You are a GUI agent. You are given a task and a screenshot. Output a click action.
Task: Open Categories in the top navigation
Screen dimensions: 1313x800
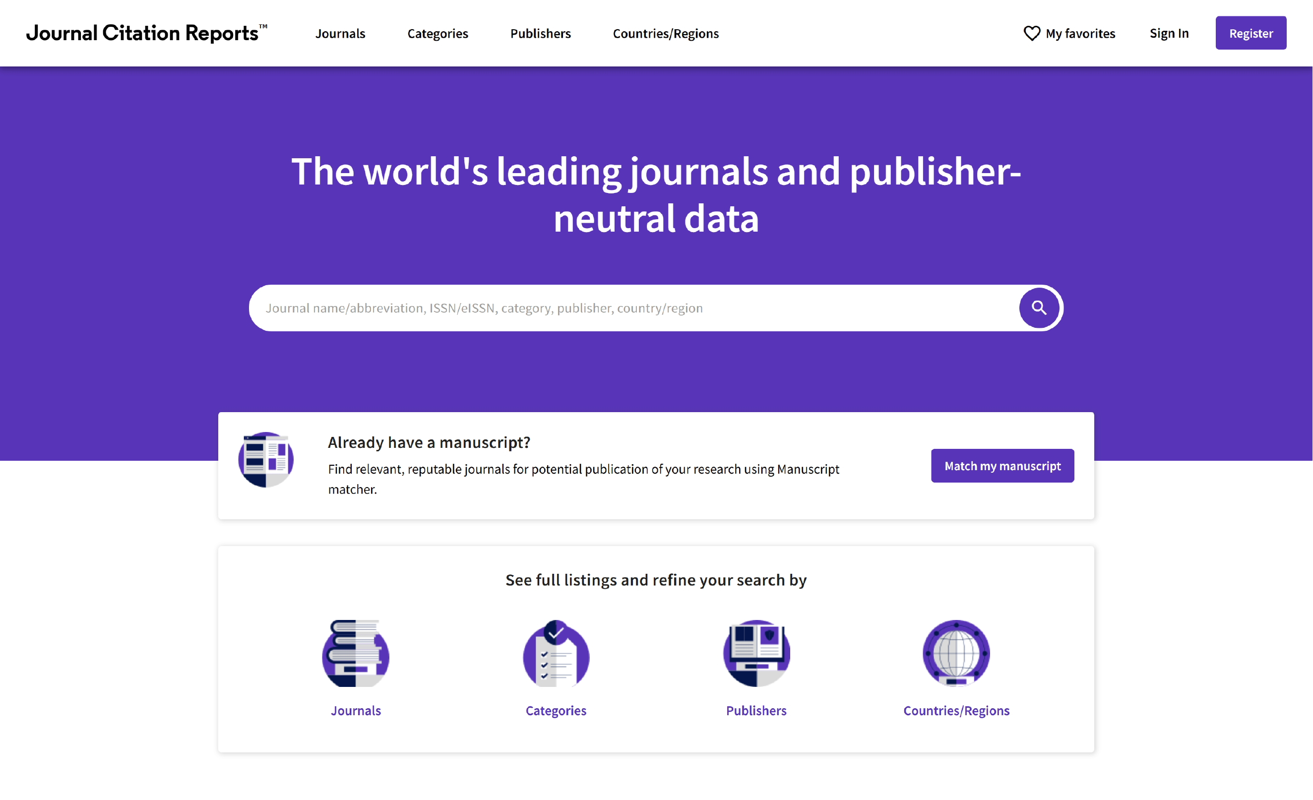[x=438, y=33]
